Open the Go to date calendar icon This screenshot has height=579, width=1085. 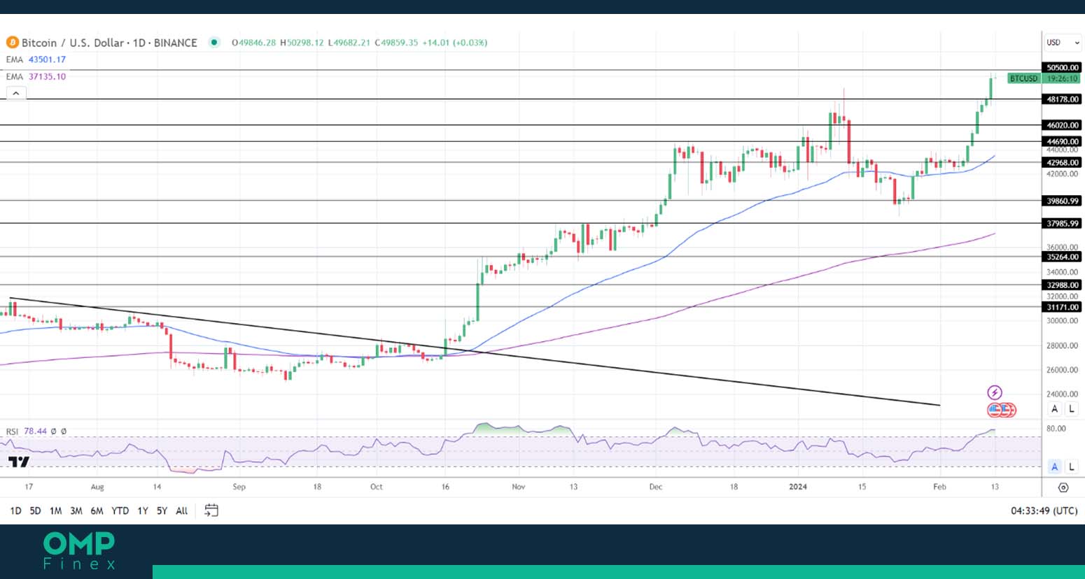211,510
